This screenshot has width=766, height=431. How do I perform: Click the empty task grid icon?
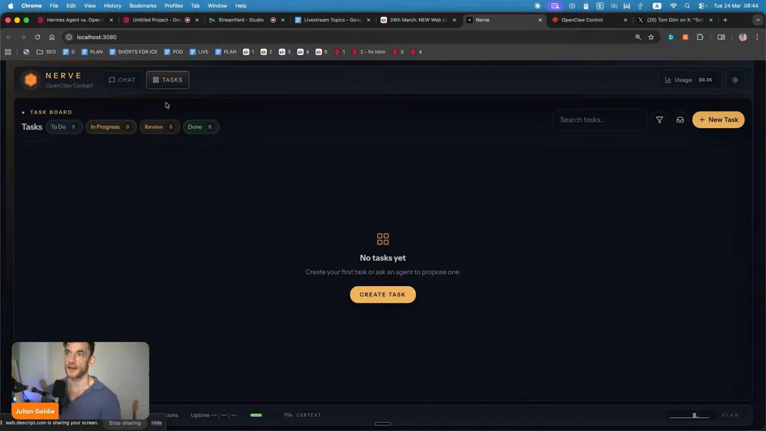click(383, 239)
